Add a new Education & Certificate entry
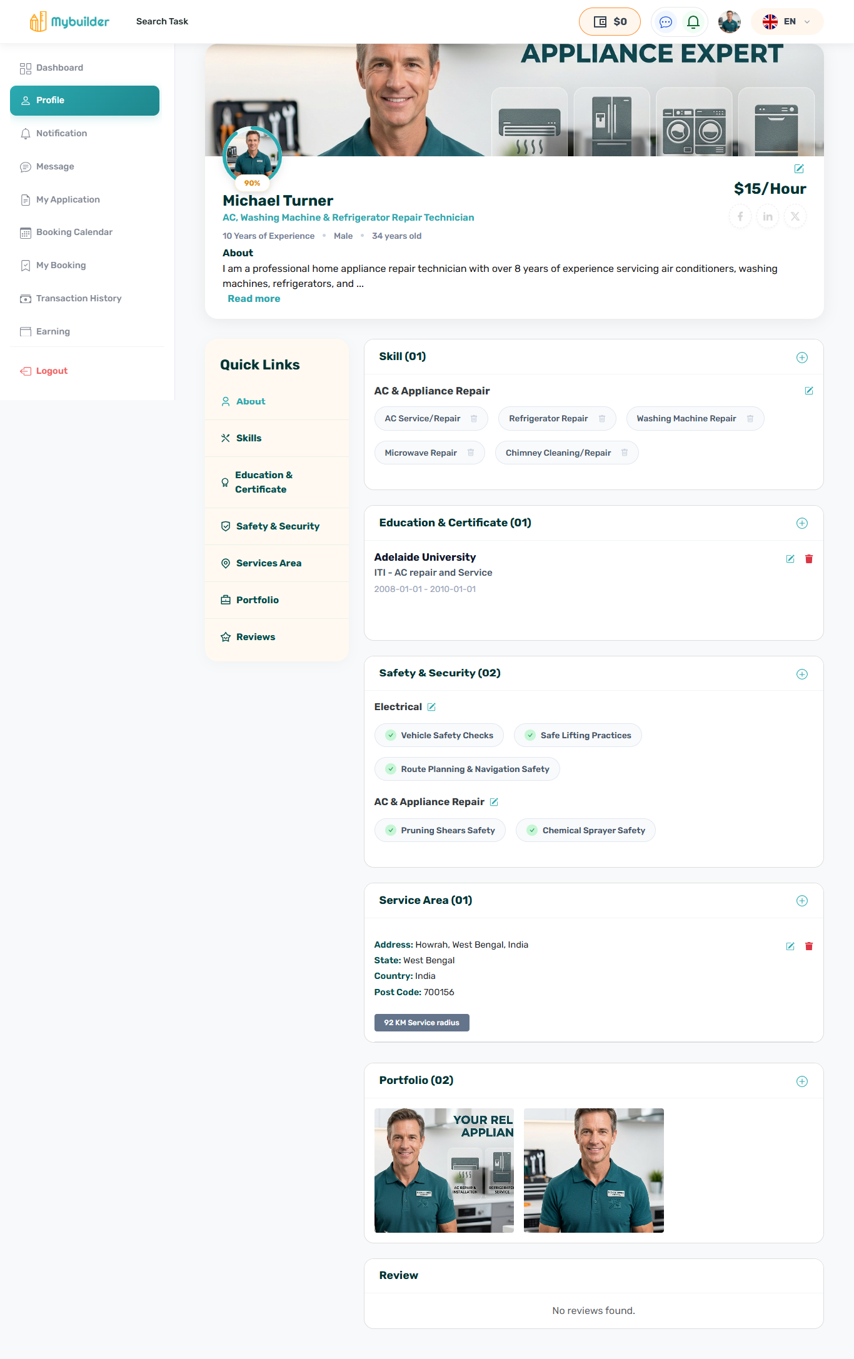 802,523
